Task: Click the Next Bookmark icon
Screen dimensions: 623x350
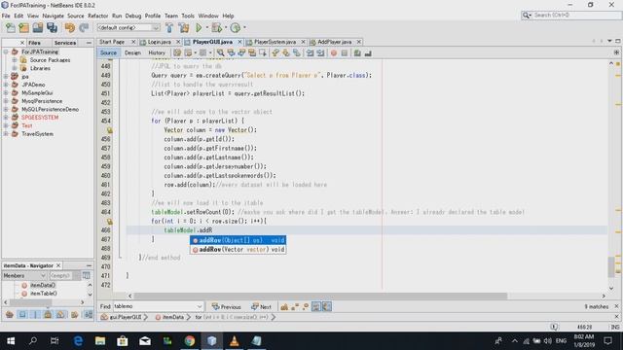Action: pos(286,52)
